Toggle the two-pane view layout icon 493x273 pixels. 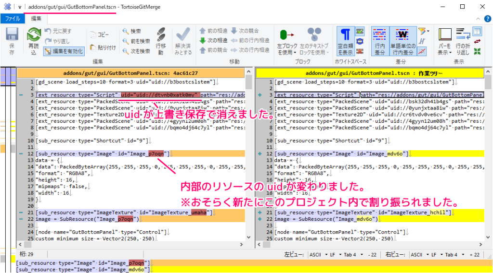click(477, 31)
